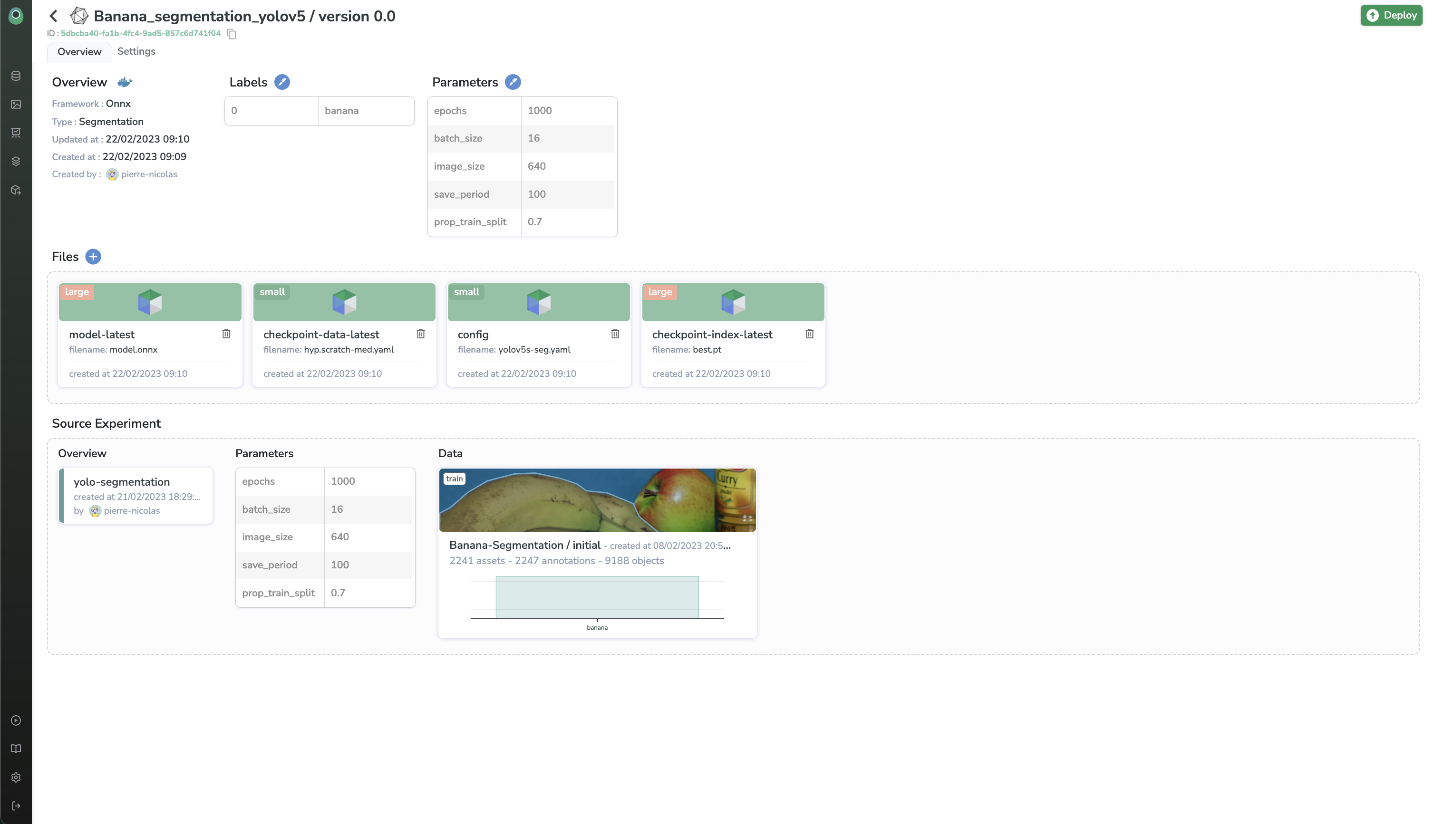Viewport: 1434px width, 824px height.
Task: Click the Banana-Segmentation dataset thumbnail image
Action: coord(597,500)
